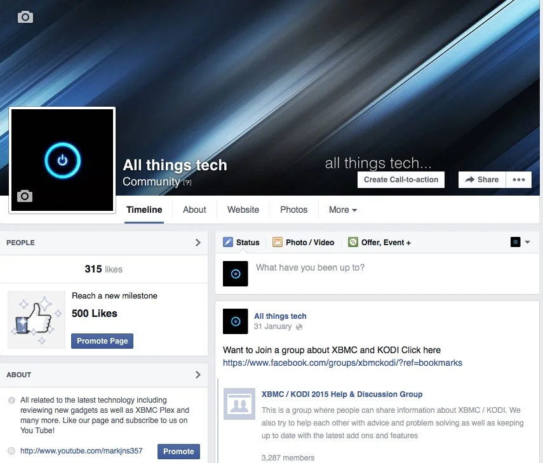Click the Photo / Video picture icon
543x463 pixels.
tap(277, 242)
